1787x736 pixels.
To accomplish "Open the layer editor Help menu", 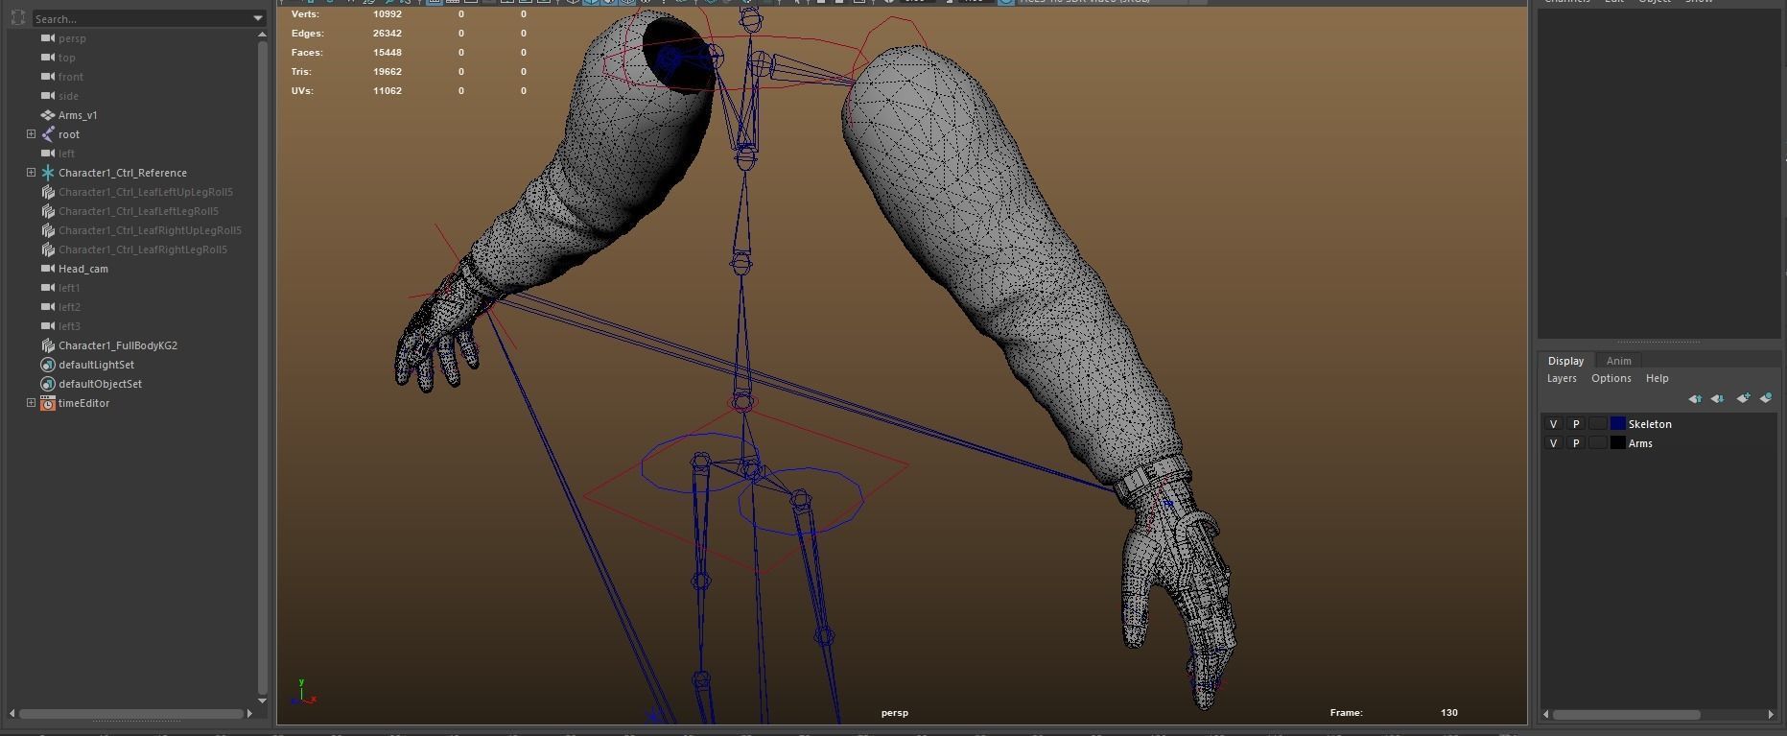I will (1658, 378).
